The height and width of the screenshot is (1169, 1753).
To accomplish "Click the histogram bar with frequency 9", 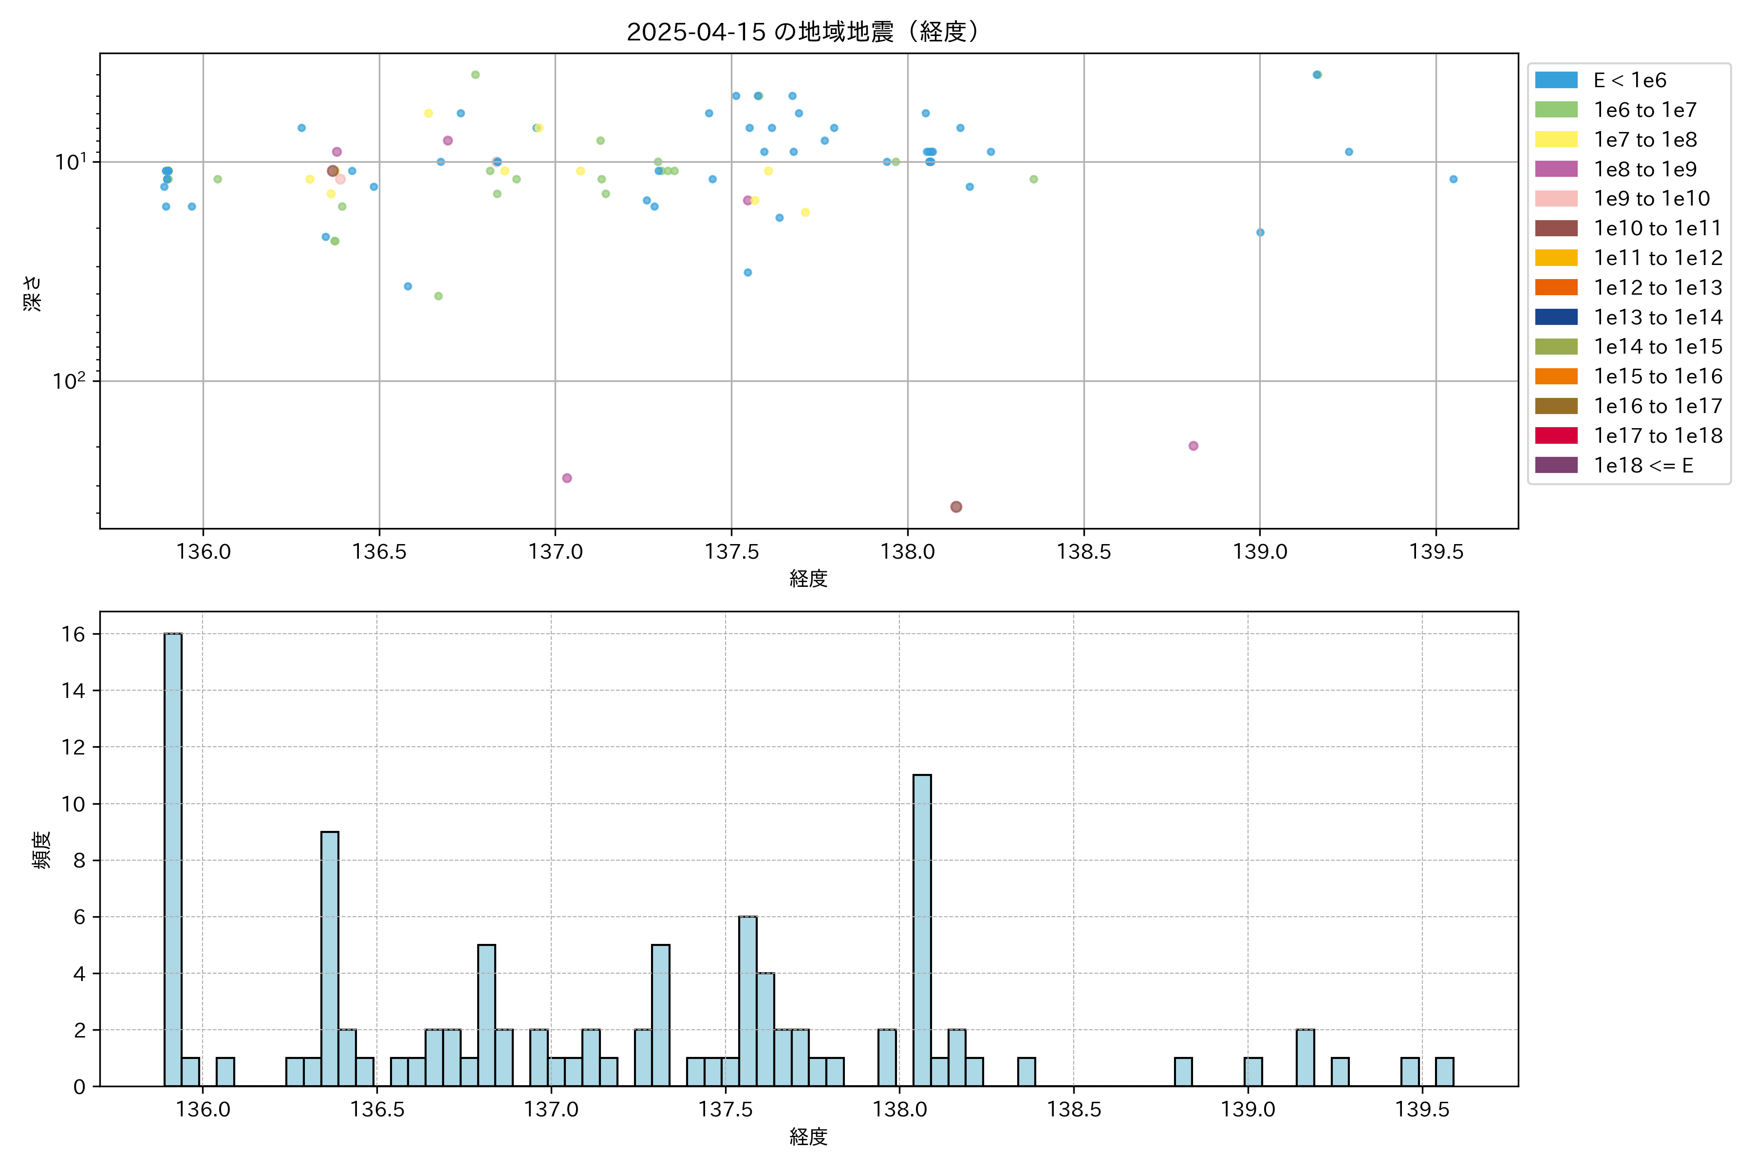I will click(x=330, y=958).
